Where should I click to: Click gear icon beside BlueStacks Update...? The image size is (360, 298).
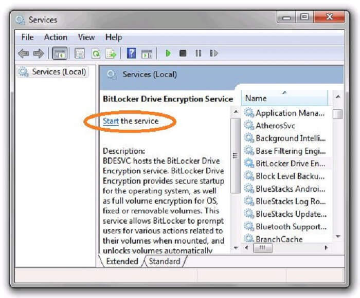click(248, 214)
